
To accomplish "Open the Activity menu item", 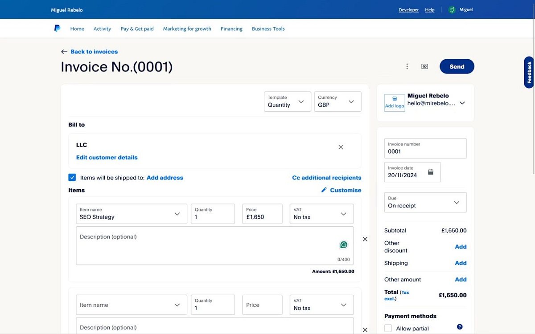I will (102, 29).
